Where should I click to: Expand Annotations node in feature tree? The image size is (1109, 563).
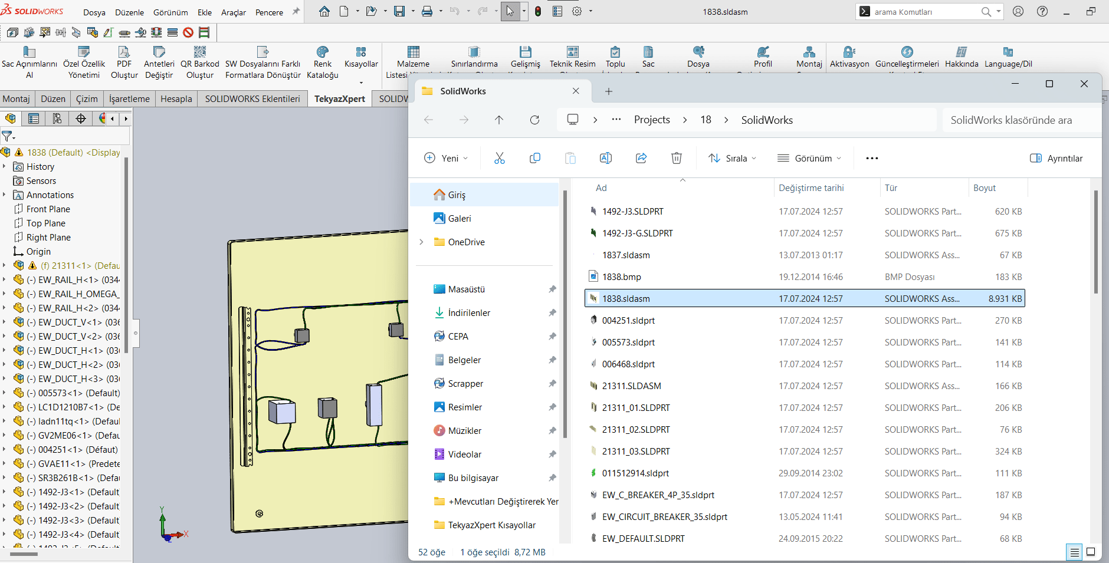coord(5,195)
